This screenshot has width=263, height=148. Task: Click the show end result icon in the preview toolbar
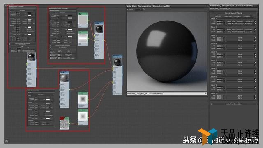click(143, 9)
